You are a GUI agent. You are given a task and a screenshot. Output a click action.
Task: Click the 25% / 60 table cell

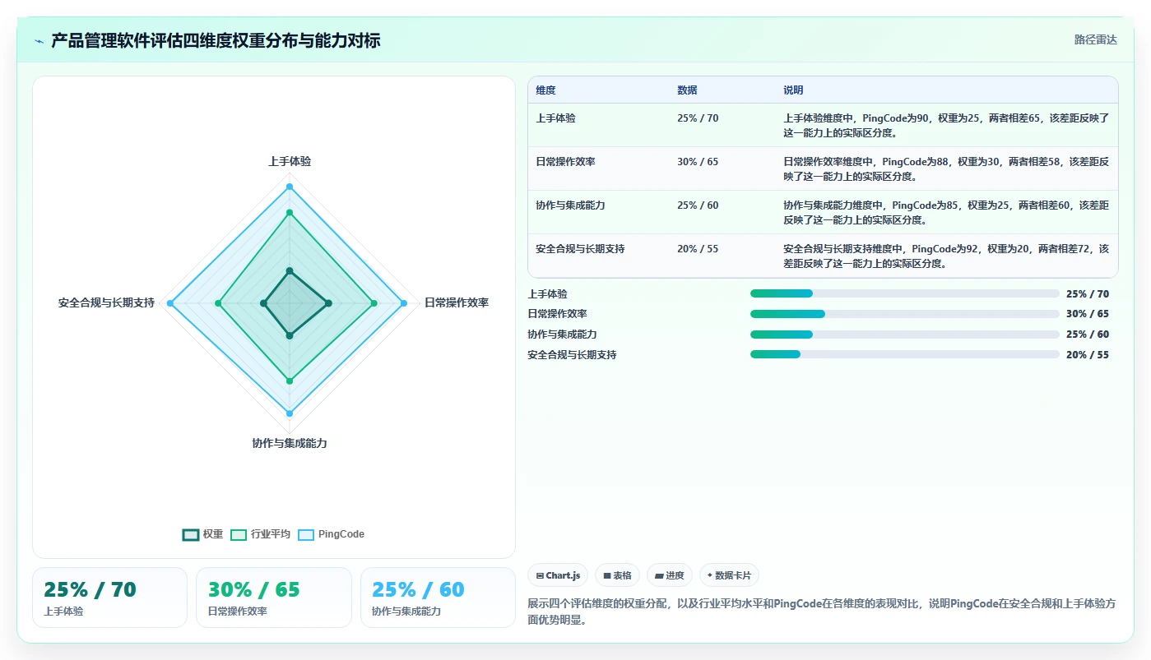pos(698,205)
